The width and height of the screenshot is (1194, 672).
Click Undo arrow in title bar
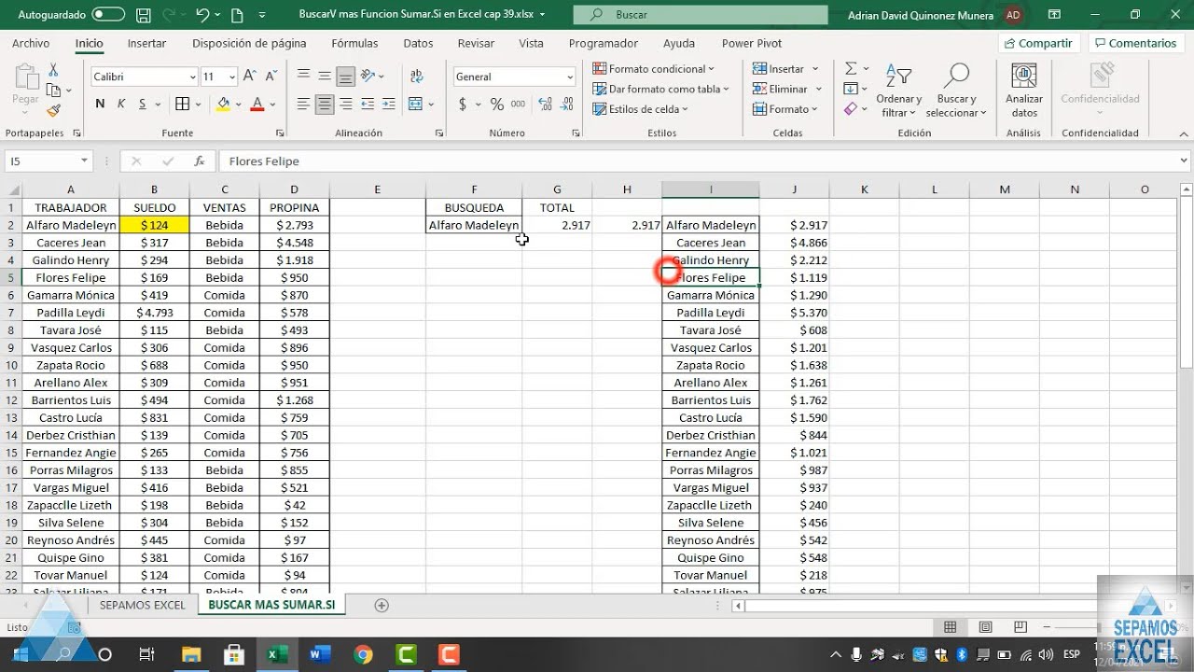pyautogui.click(x=202, y=15)
